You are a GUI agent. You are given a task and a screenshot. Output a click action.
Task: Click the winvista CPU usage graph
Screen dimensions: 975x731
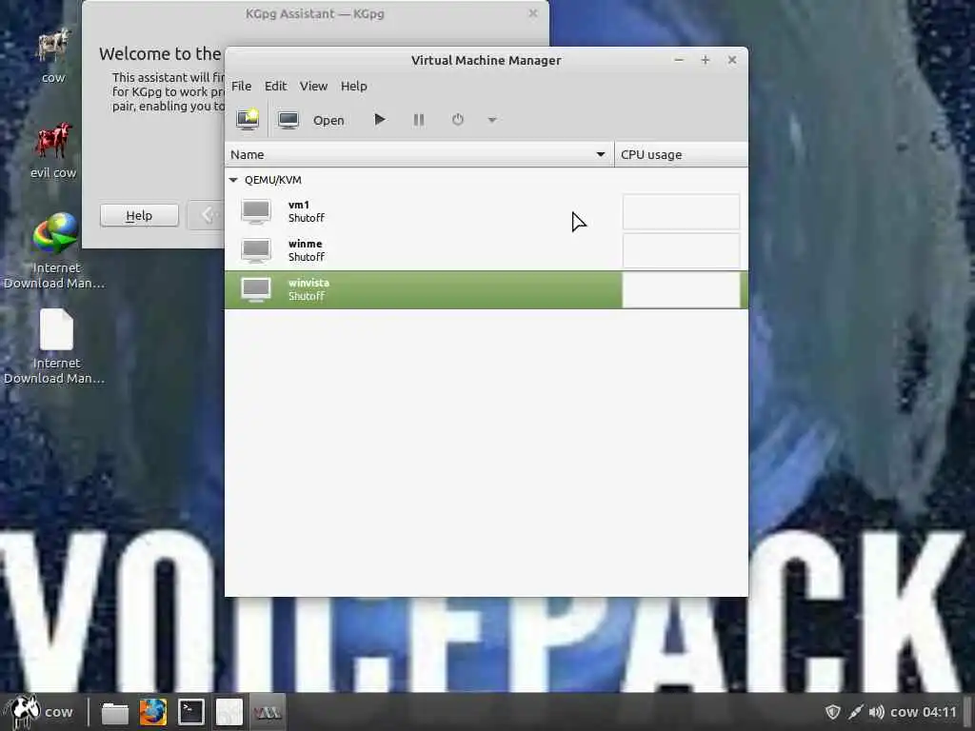(681, 289)
